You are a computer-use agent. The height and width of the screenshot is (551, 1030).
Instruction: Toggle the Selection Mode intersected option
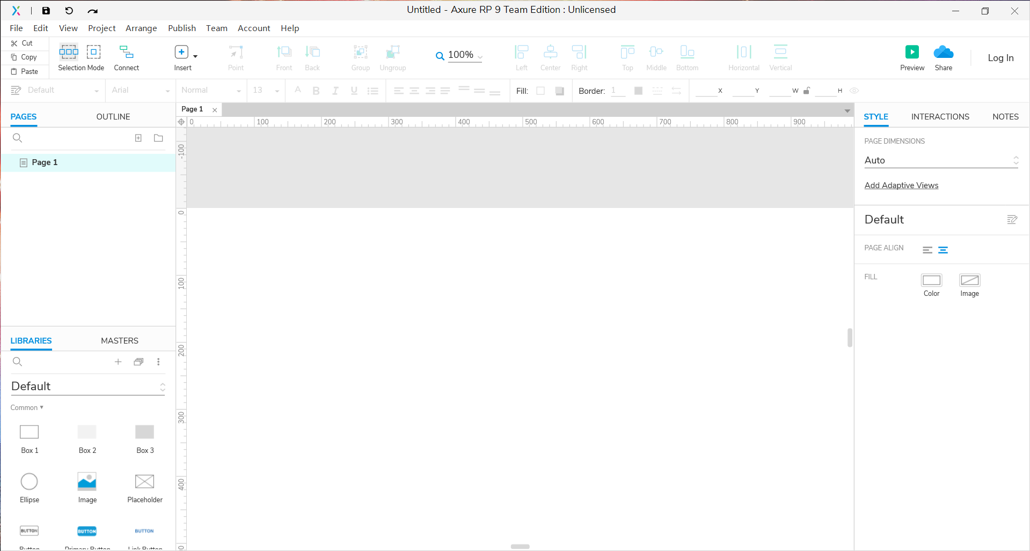click(x=69, y=51)
